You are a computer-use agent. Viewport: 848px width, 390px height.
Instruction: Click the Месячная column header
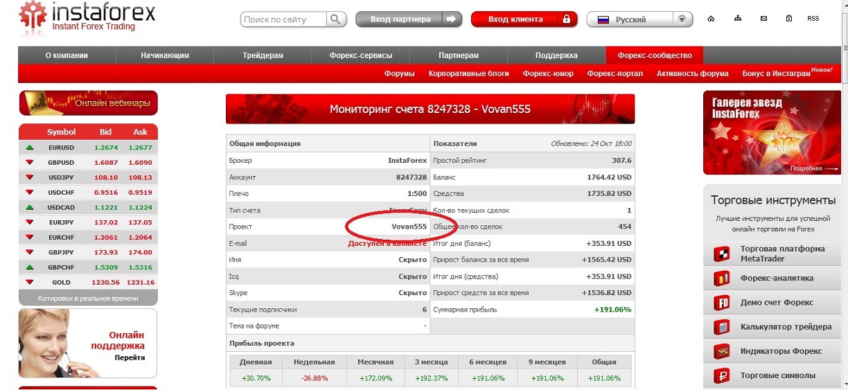[x=376, y=362]
